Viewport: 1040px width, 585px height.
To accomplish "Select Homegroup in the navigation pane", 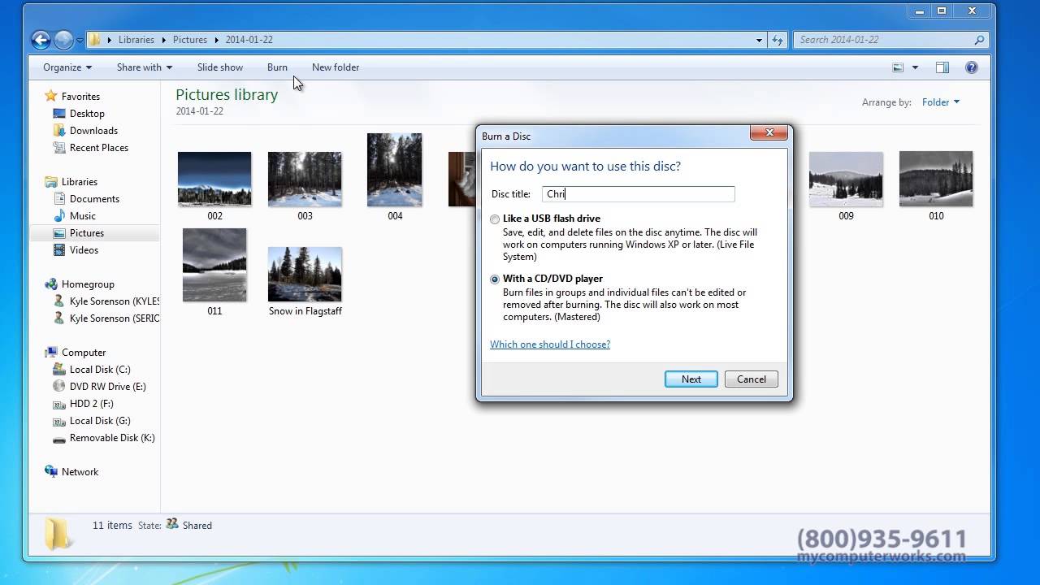I will (88, 284).
